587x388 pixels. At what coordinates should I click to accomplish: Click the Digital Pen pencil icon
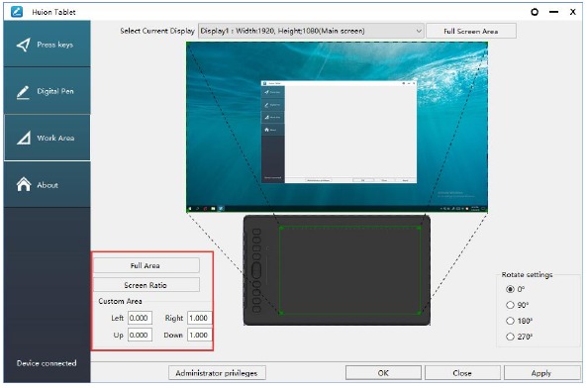[23, 92]
